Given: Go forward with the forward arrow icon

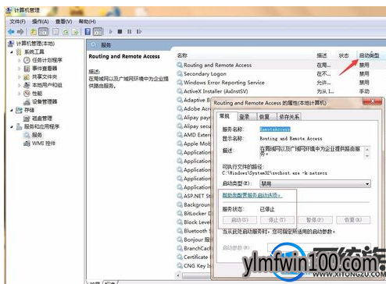Looking at the screenshot, I should pyautogui.click(x=20, y=32).
